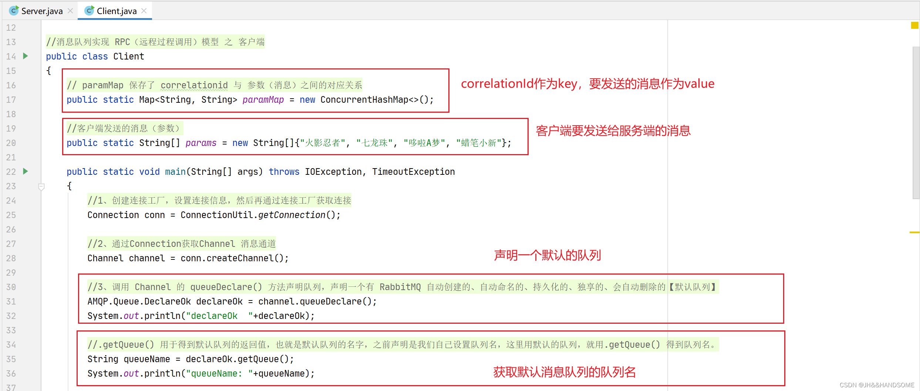Click the //.getQueue() comment on line 34
920x391 pixels.
tap(403, 345)
